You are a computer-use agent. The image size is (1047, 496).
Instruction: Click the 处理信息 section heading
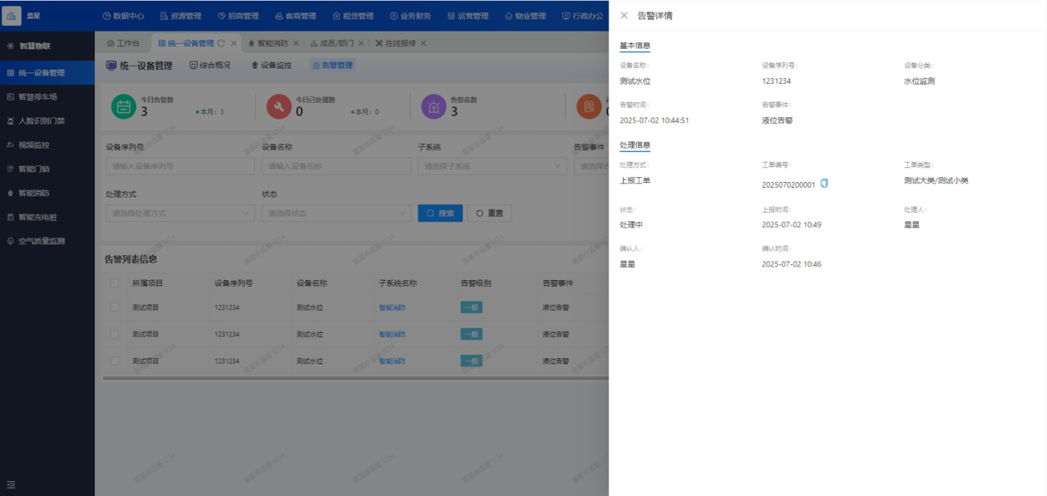635,145
